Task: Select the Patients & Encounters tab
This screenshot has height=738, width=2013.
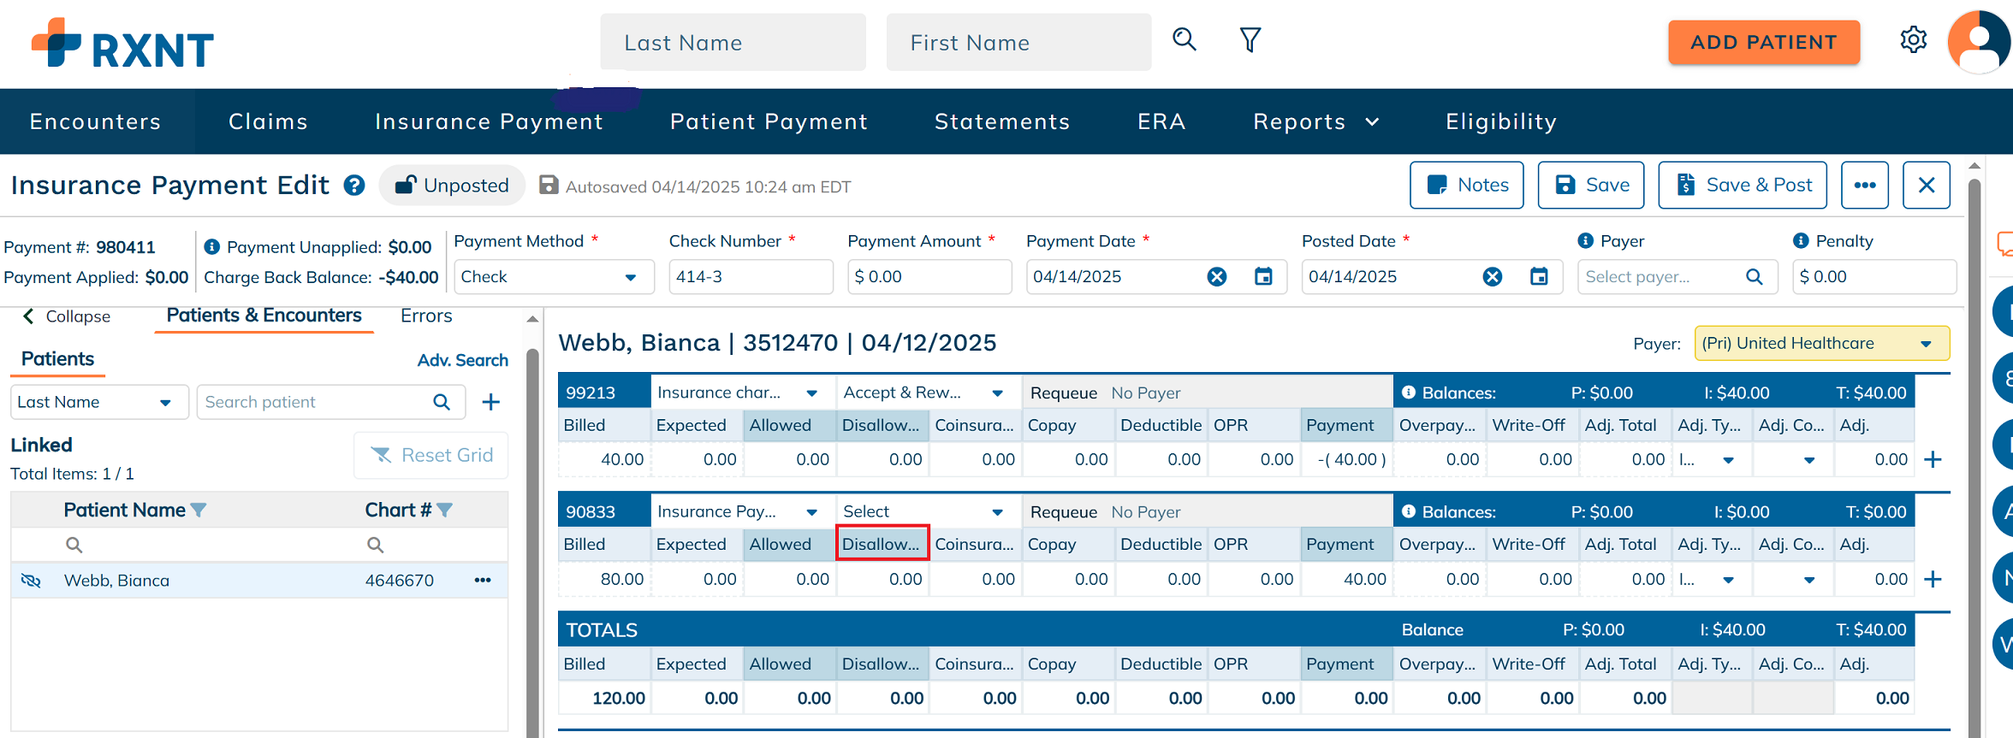Action: [264, 316]
